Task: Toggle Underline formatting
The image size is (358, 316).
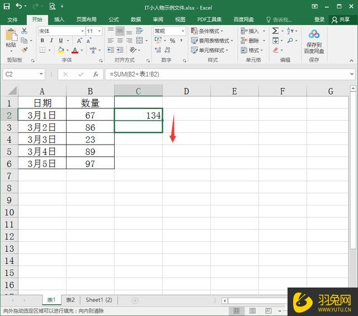Action: click(x=60, y=41)
